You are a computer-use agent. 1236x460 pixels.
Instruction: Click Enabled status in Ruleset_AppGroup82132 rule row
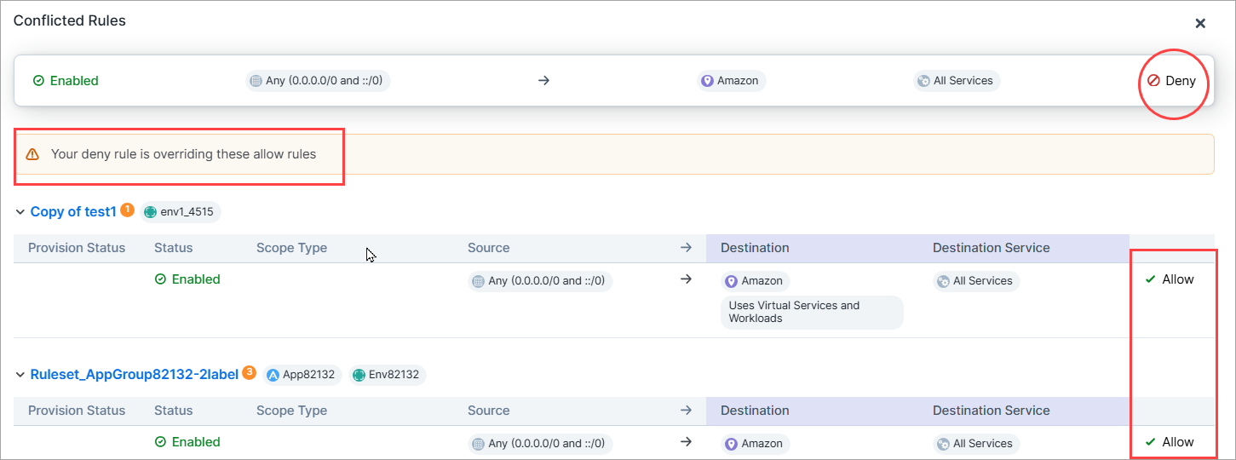pos(187,442)
